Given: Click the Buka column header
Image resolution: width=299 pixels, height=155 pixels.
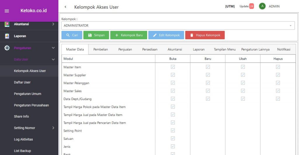Looking at the screenshot, I should coord(173,59).
